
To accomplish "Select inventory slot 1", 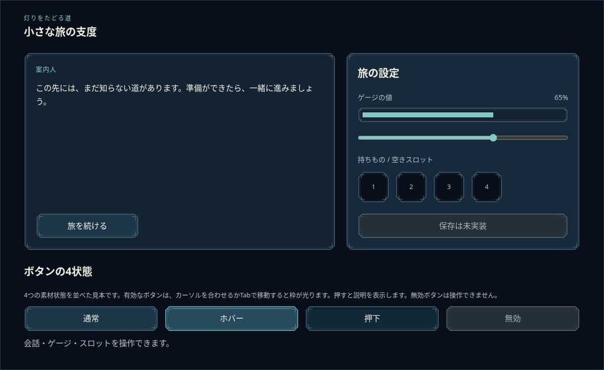I will coord(373,187).
